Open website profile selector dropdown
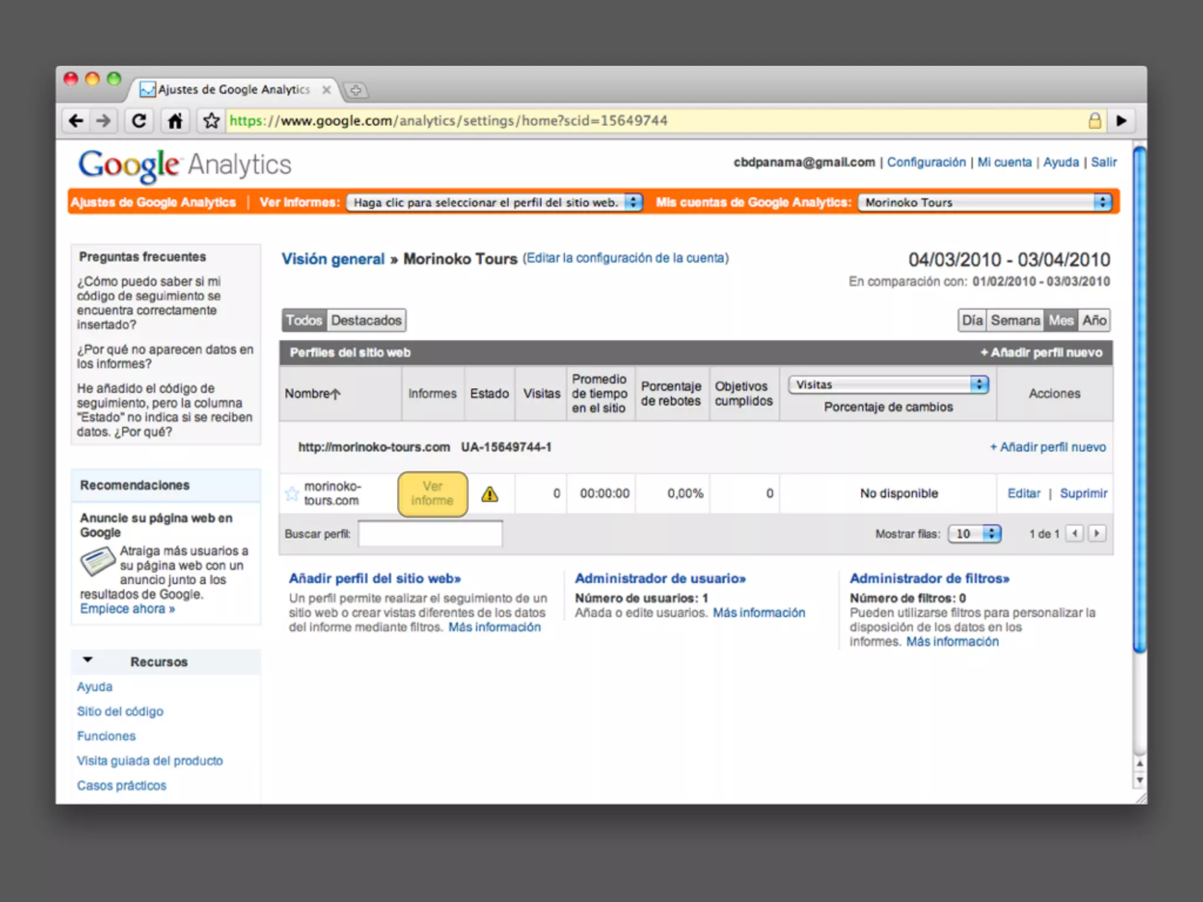This screenshot has height=902, width=1203. 494,203
